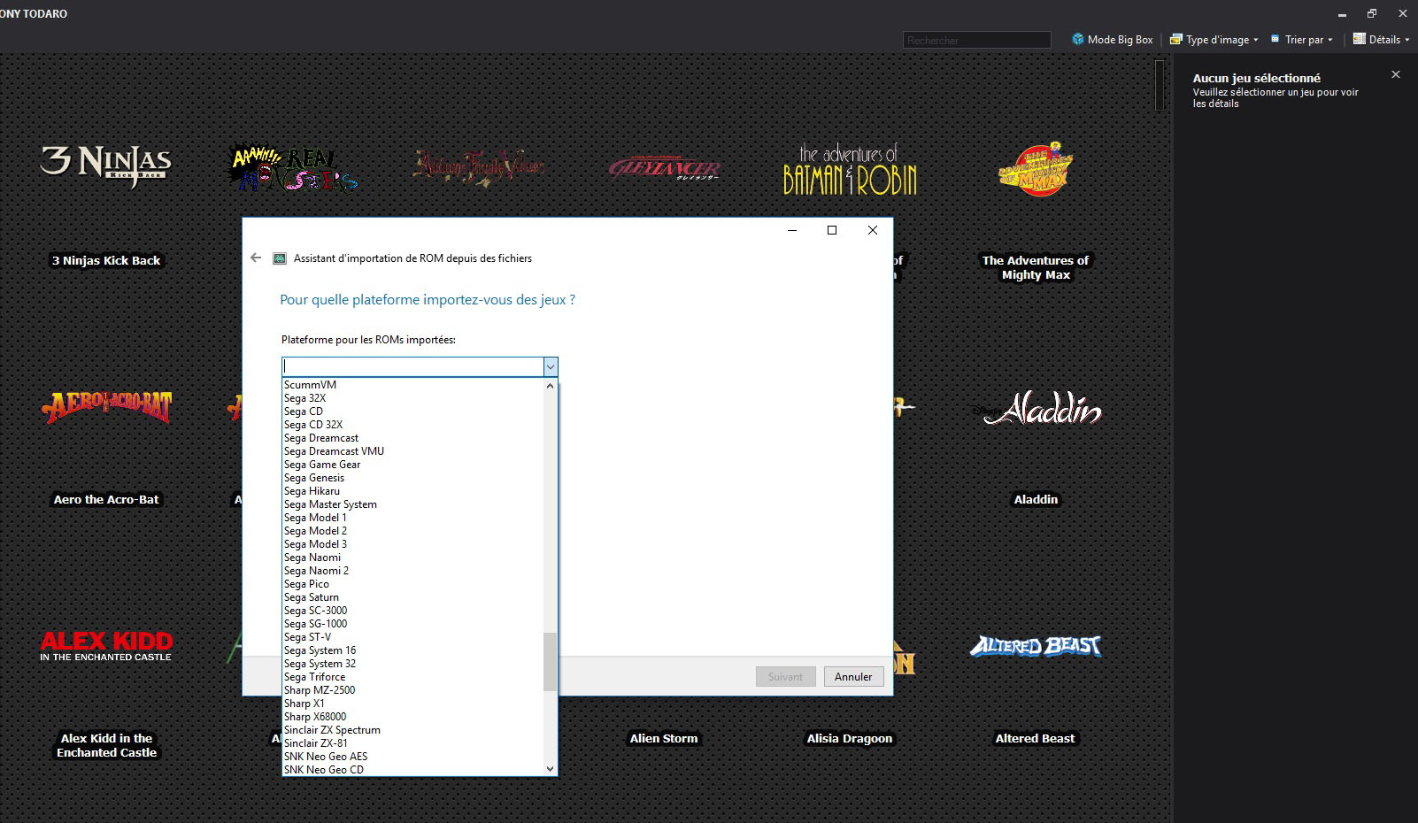Select the Aladdin game logo
This screenshot has width=1418, height=823.
click(x=1036, y=408)
